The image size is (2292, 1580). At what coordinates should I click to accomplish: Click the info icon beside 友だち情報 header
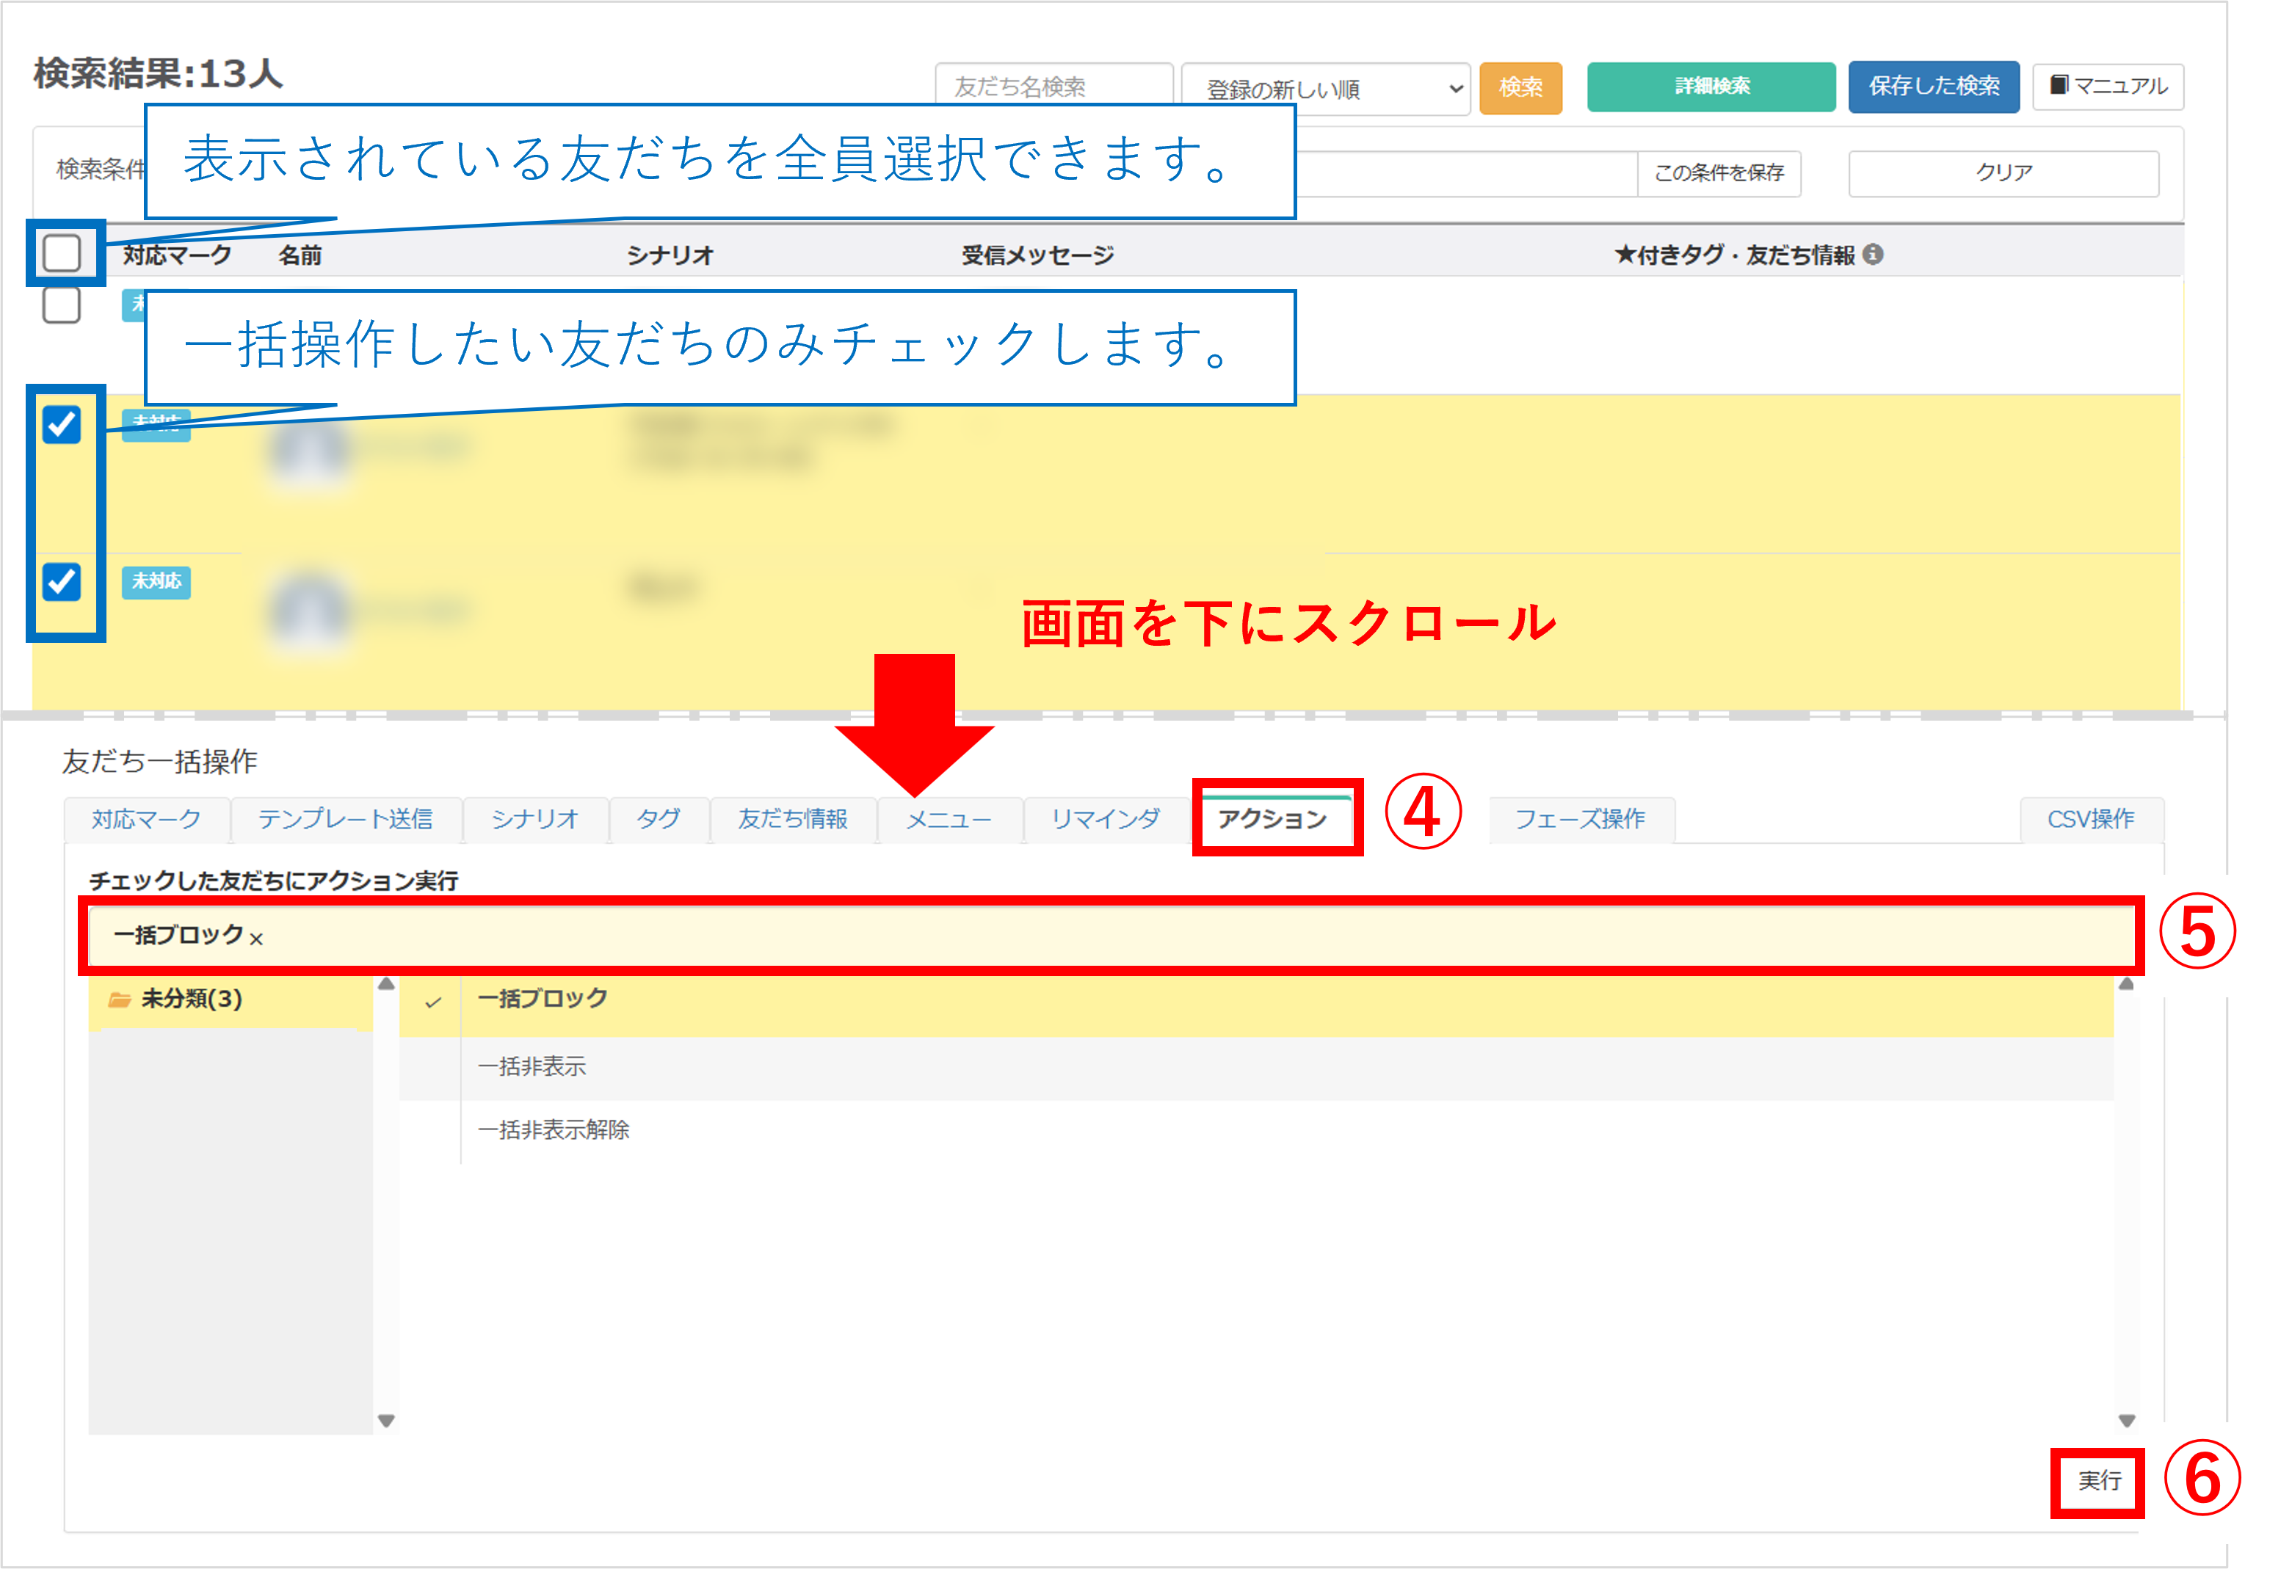coord(1872,255)
